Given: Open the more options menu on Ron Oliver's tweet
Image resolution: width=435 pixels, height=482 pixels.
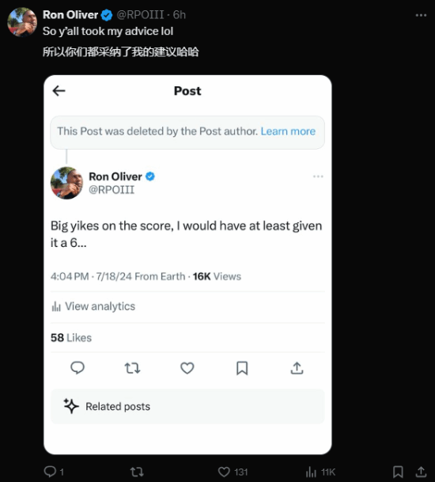Looking at the screenshot, I should [x=421, y=15].
